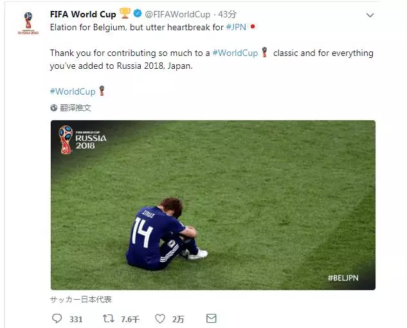This screenshot has height=328, width=407.
Task: Like the tweet with the heart icon
Action: 160,318
